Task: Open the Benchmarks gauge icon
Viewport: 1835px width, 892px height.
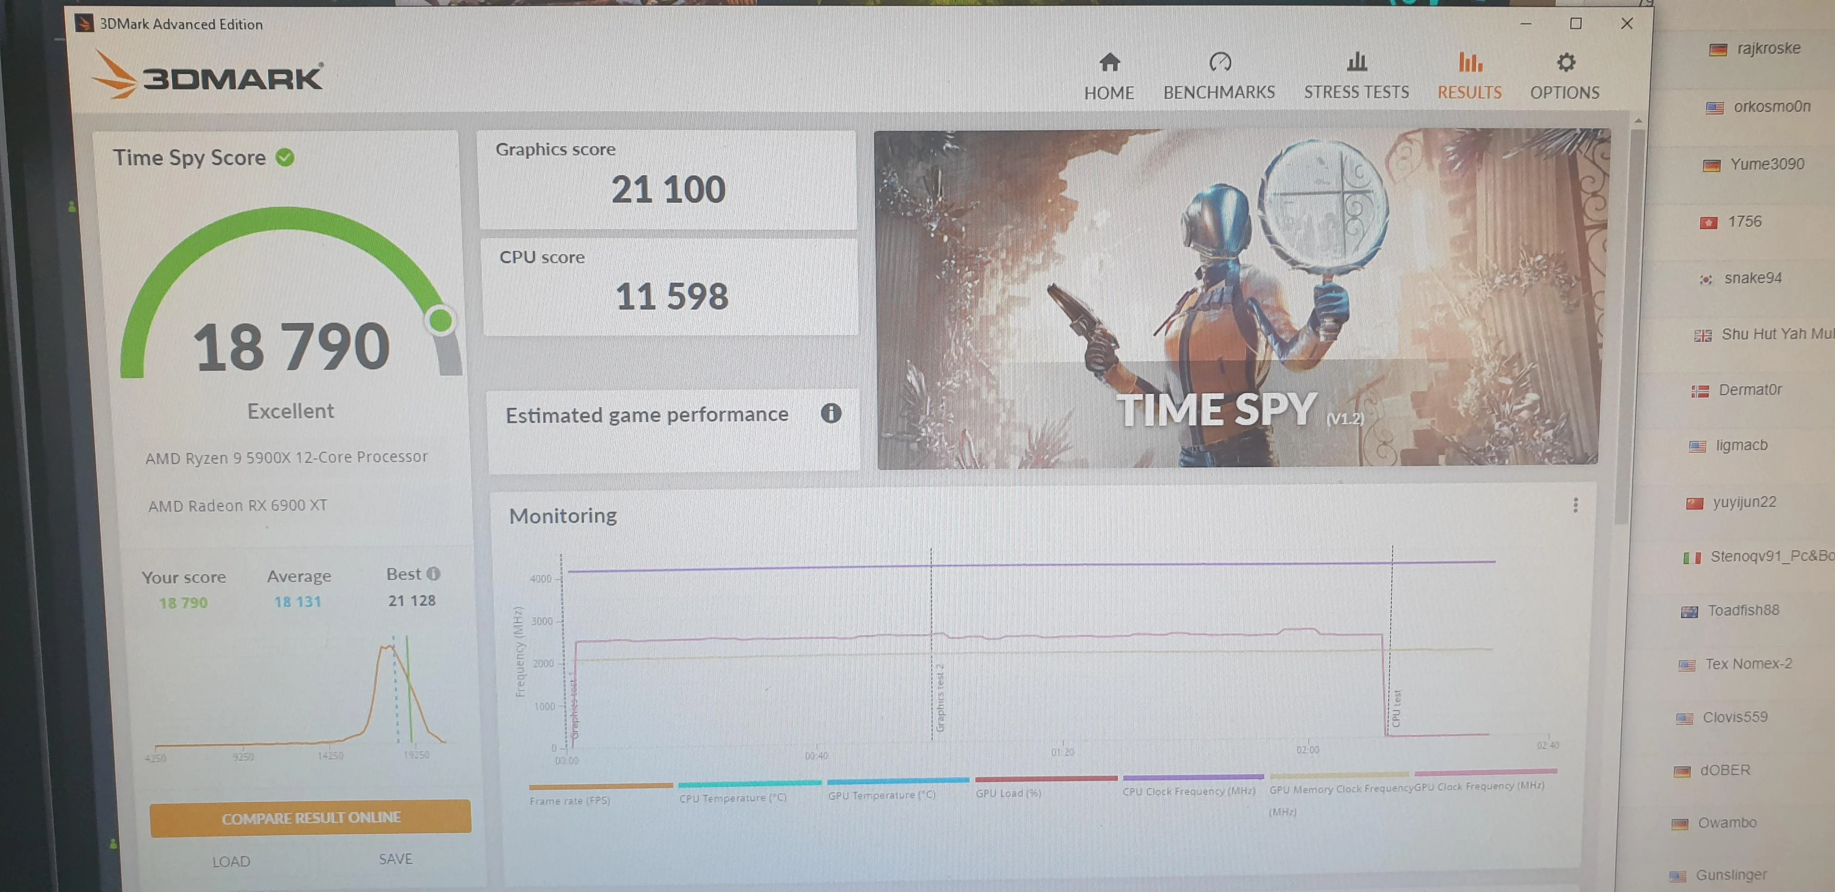Action: tap(1220, 62)
